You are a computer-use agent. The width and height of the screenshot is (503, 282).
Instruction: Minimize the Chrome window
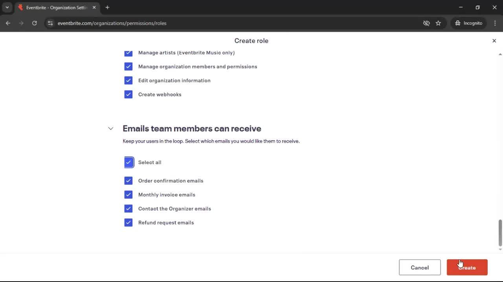461,7
